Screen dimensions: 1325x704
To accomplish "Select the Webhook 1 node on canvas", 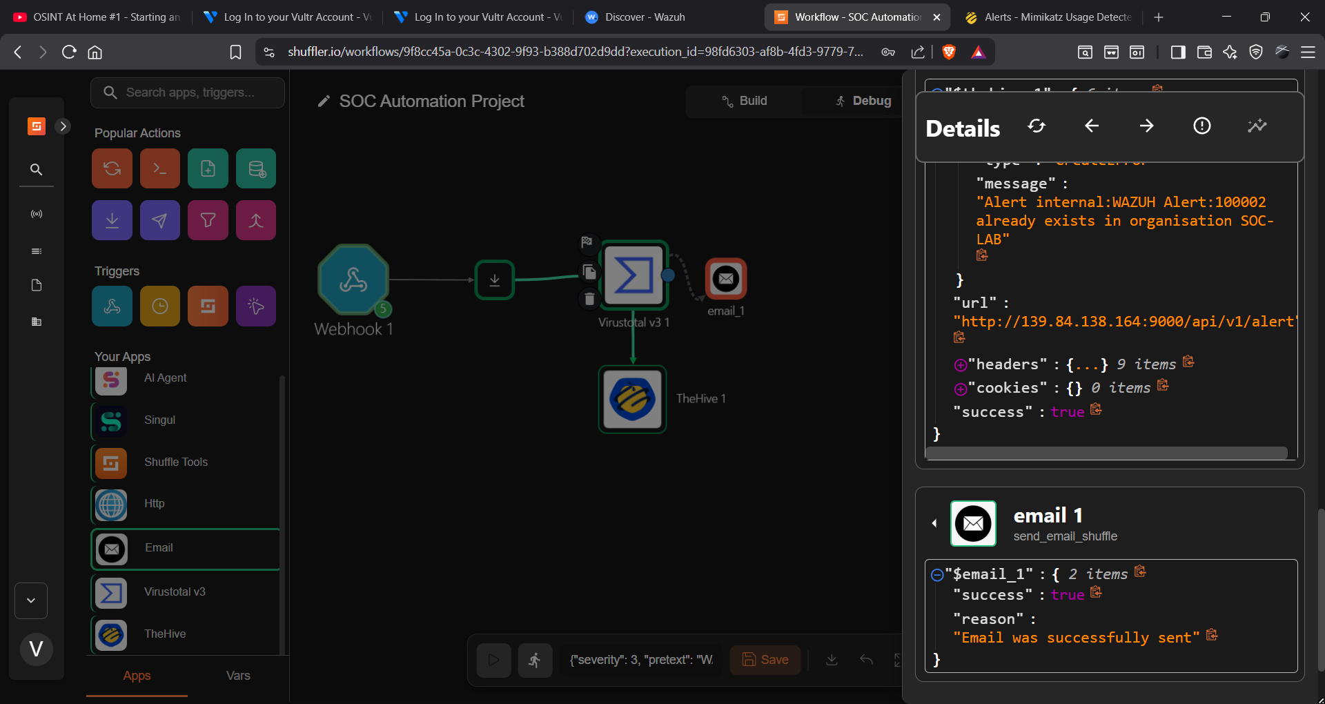I will (x=353, y=280).
